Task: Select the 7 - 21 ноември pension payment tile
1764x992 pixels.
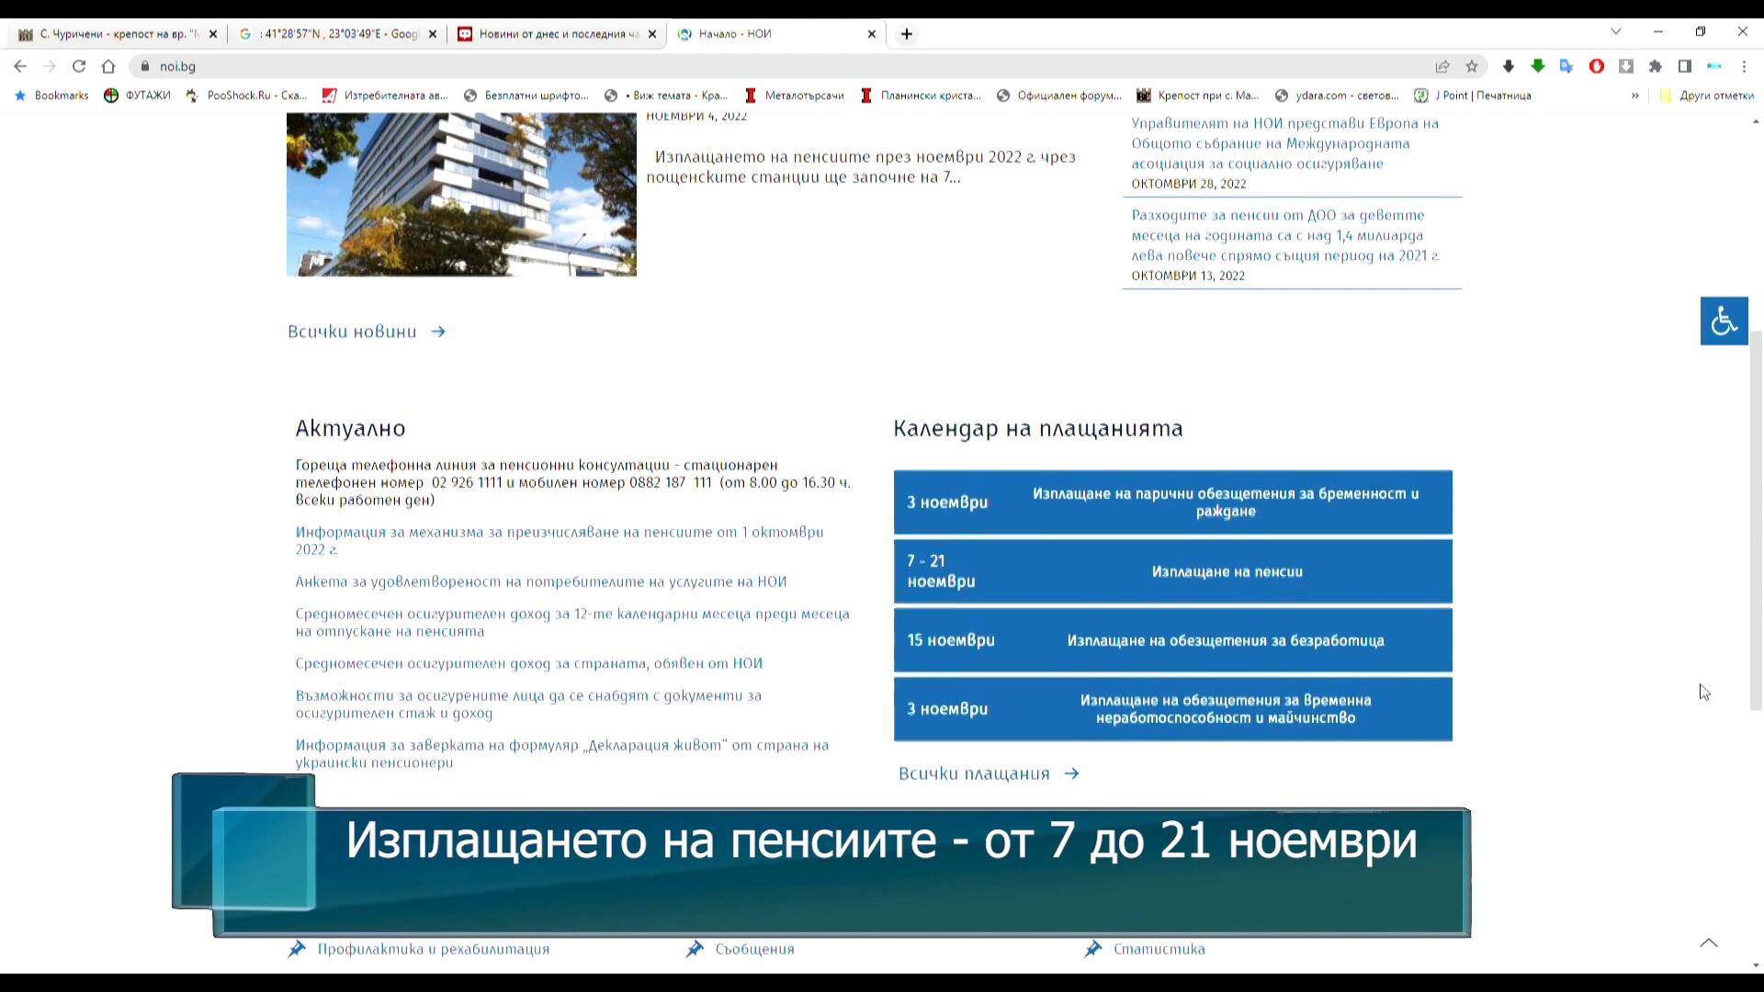Action: tap(1172, 571)
